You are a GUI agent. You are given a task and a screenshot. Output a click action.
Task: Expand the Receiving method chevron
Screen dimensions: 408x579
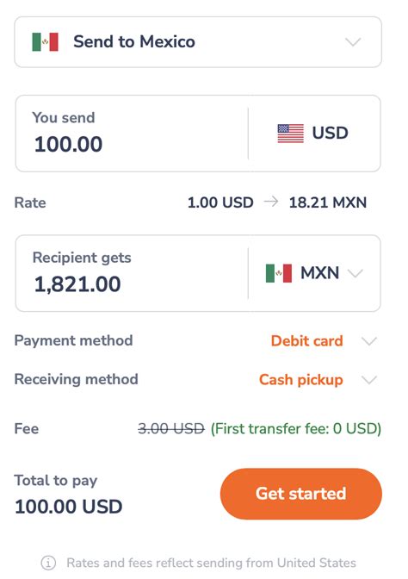[x=369, y=380]
